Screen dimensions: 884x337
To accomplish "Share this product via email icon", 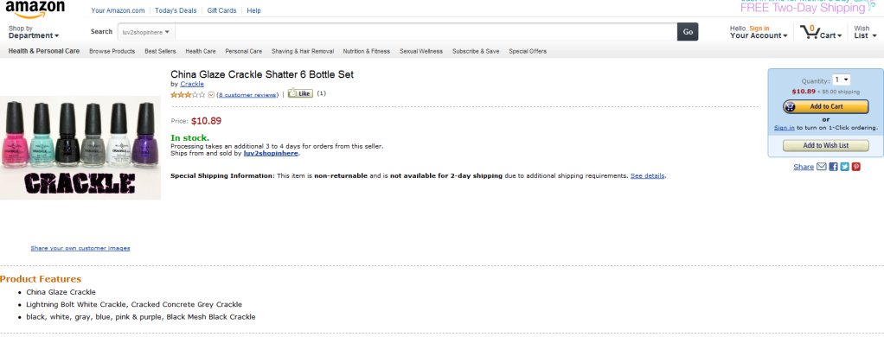I will coord(822,167).
